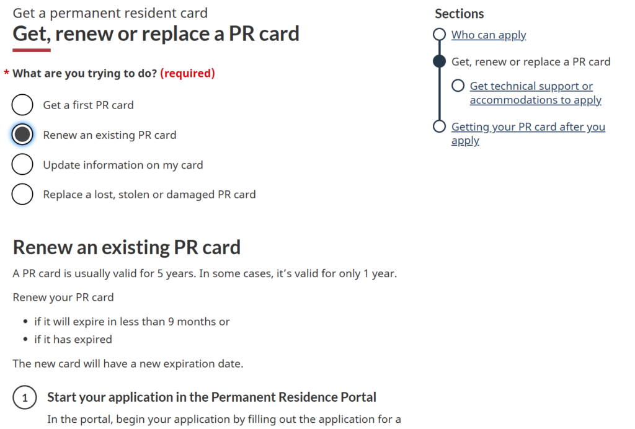The width and height of the screenshot is (635, 429).
Task: Open the "Who can apply" section link
Action: click(x=489, y=35)
